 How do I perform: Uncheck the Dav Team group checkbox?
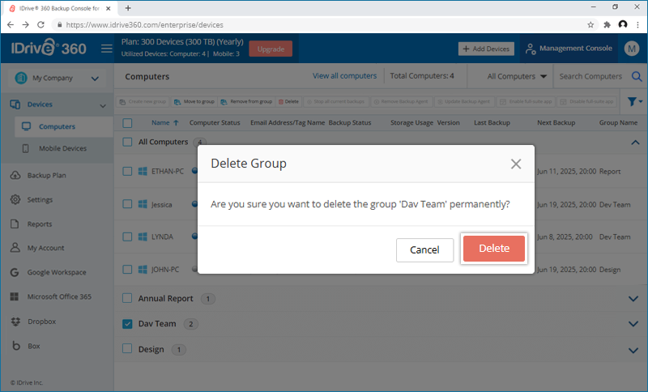pos(127,324)
